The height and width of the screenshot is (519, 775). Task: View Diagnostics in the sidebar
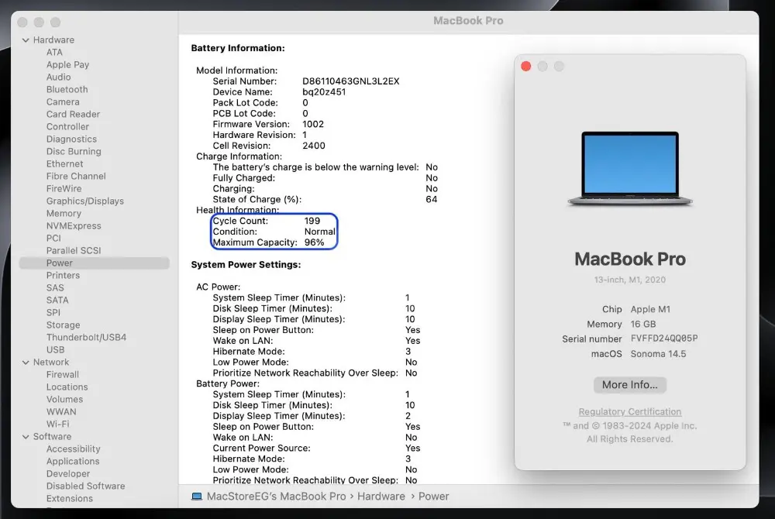click(x=71, y=139)
